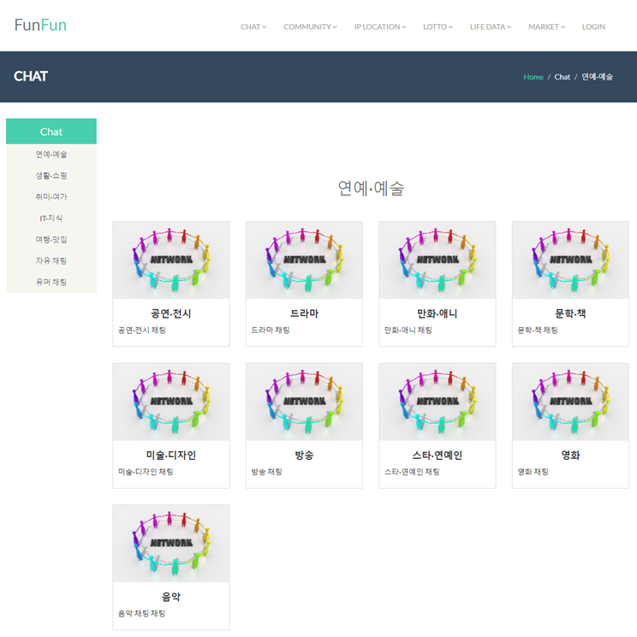This screenshot has width=637, height=637.
Task: Click the CHAT banner title
Action: point(31,76)
